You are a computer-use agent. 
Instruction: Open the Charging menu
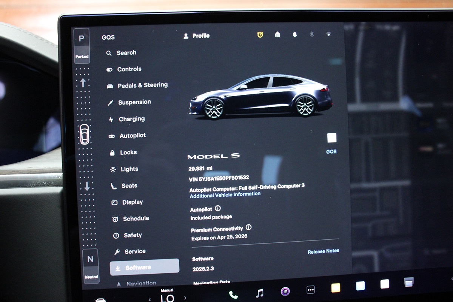[x=126, y=119]
